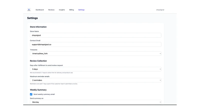The height and width of the screenshot is (112, 200).
Task: Click the shopsignal logo icon
Action: coord(29,10)
